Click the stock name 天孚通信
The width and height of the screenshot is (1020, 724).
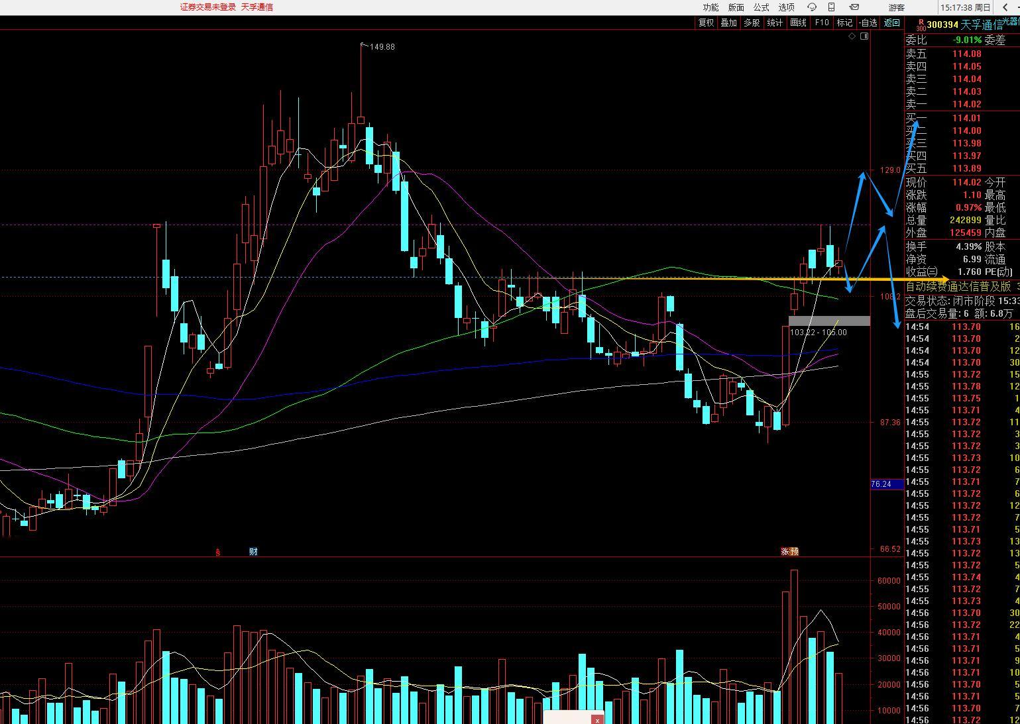pyautogui.click(x=982, y=25)
